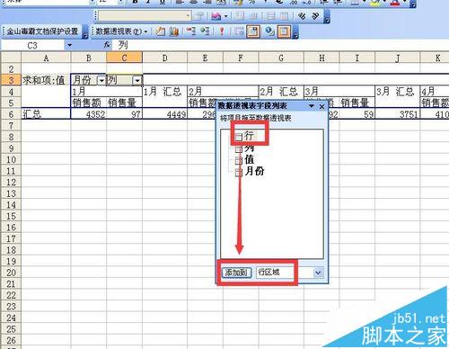The width and height of the screenshot is (449, 349).
Task: Click the 金山毒霸文档保护设置 button
Action: (x=42, y=31)
